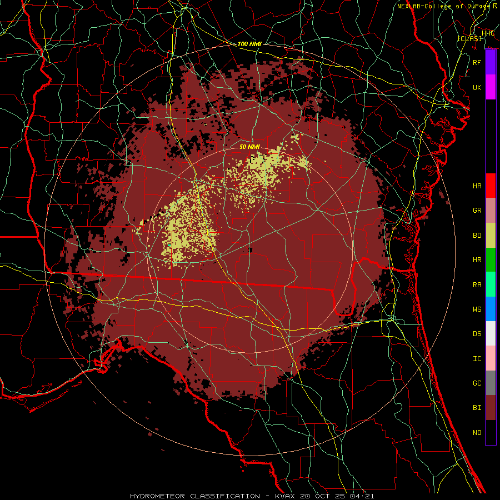The width and height of the screenshot is (500, 500).
Task: Select the BD yellow legend swatch
Action: click(x=491, y=236)
